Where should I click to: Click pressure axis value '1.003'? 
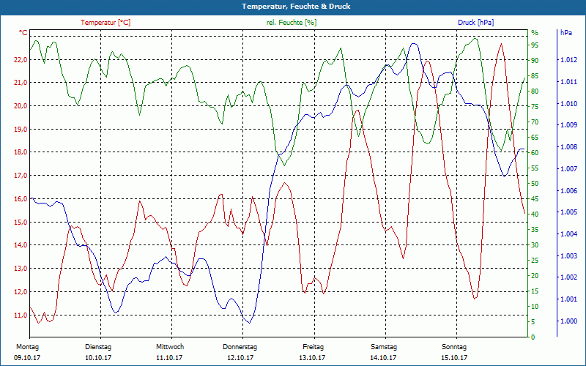pos(569,255)
